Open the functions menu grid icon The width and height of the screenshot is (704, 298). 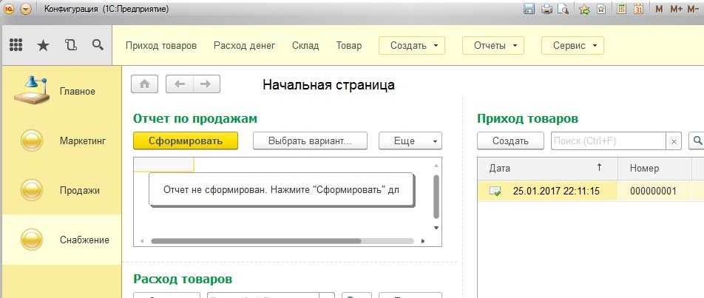(16, 46)
